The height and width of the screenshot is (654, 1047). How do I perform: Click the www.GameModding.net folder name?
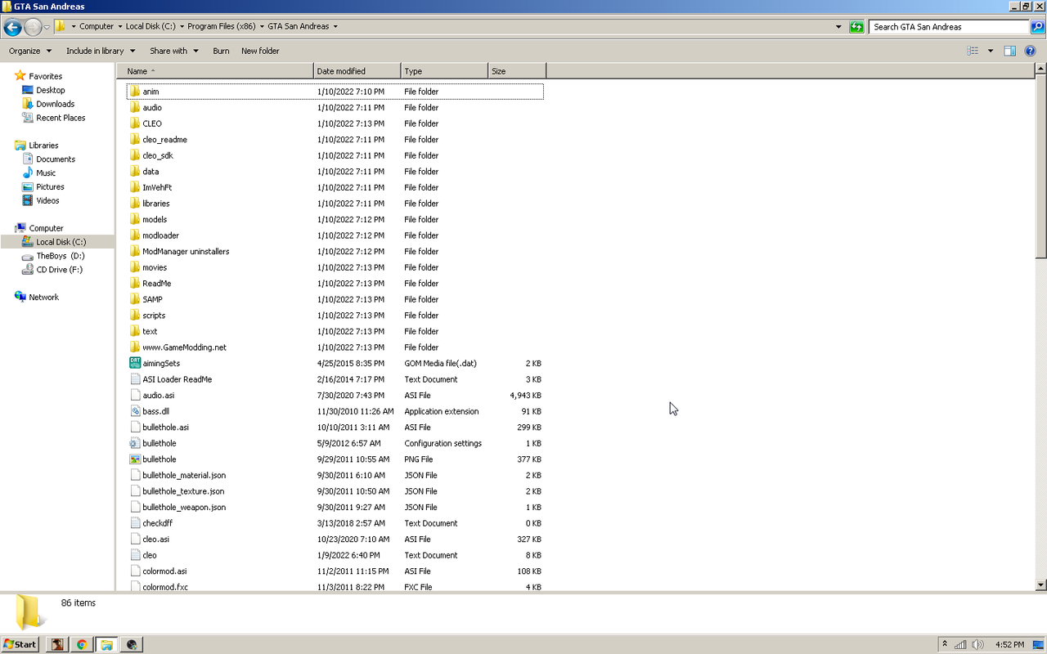pyautogui.click(x=184, y=347)
